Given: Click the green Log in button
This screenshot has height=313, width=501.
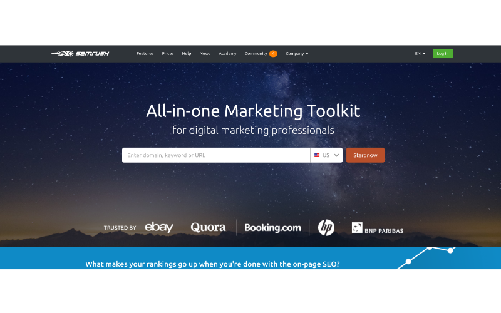Looking at the screenshot, I should click(x=443, y=53).
